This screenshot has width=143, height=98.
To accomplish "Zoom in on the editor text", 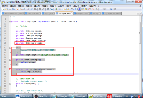I will pos(56,9).
